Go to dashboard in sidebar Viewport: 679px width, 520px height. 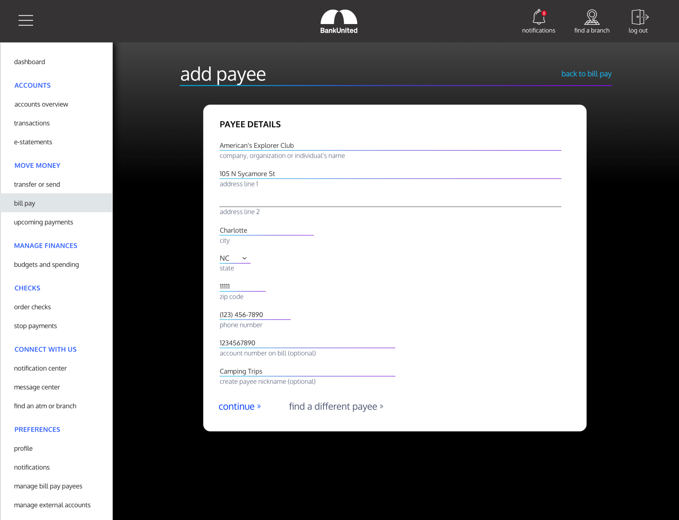(29, 62)
